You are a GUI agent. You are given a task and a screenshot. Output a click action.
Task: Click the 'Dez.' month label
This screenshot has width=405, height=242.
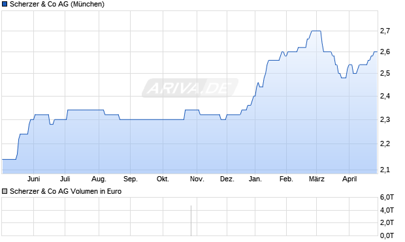227,179
